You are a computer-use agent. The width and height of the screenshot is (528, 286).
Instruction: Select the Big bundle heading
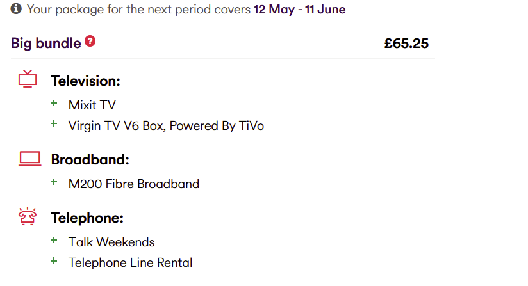coord(46,44)
